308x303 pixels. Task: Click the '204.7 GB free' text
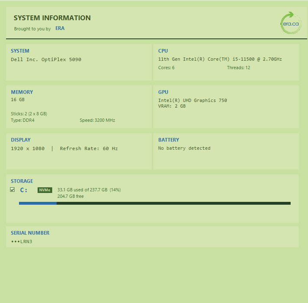tap(71, 196)
